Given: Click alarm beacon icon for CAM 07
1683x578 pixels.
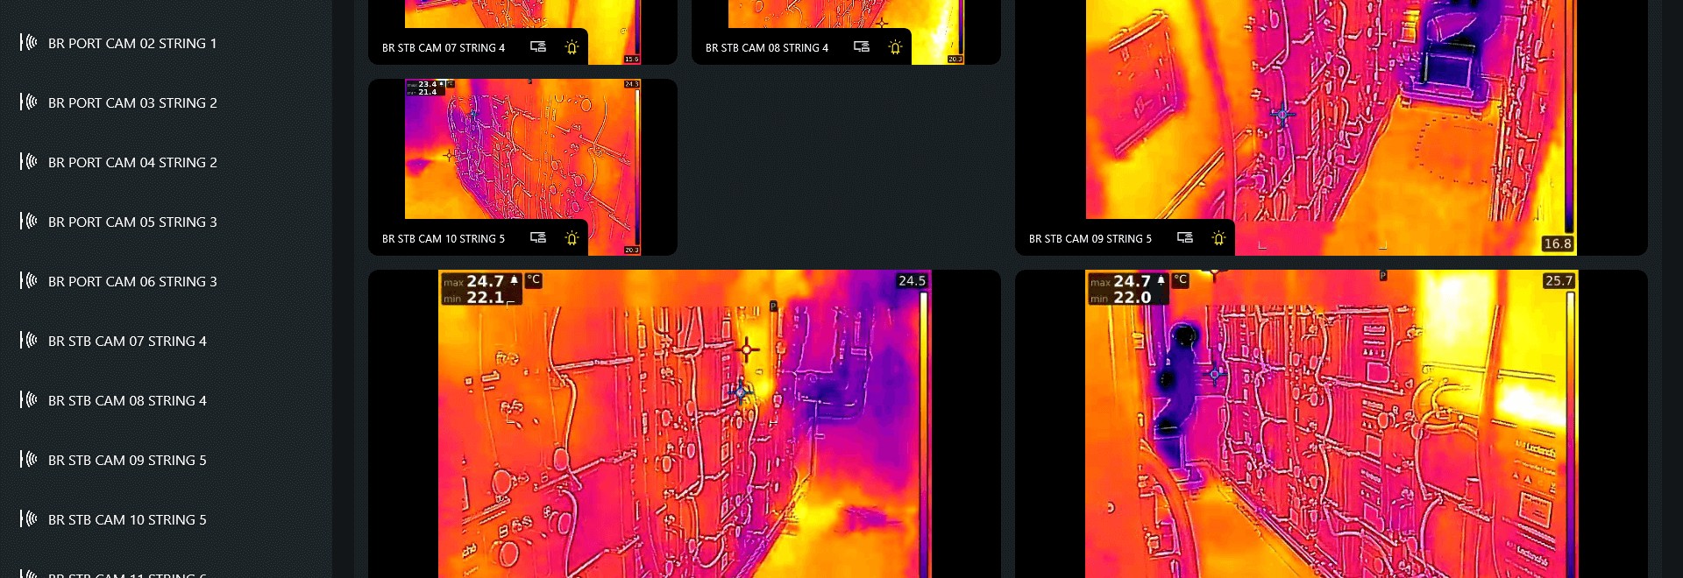Looking at the screenshot, I should [x=572, y=47].
